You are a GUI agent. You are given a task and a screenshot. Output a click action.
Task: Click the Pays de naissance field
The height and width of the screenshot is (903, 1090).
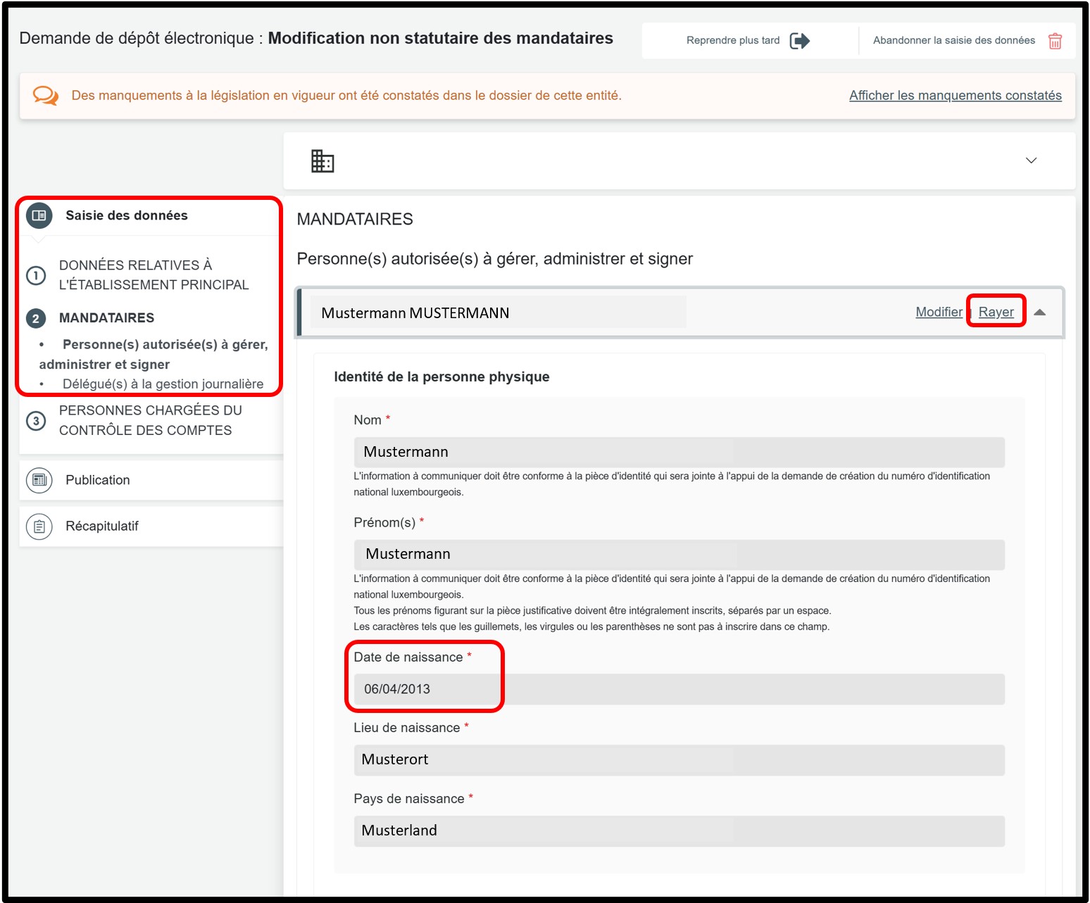[x=679, y=831]
